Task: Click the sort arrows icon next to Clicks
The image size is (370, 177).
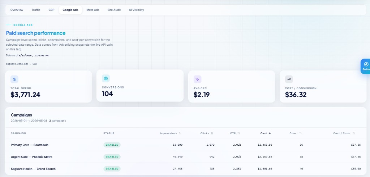Action: pyautogui.click(x=212, y=133)
